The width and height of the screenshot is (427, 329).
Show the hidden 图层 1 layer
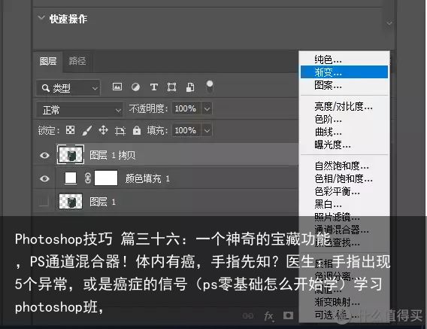[44, 202]
